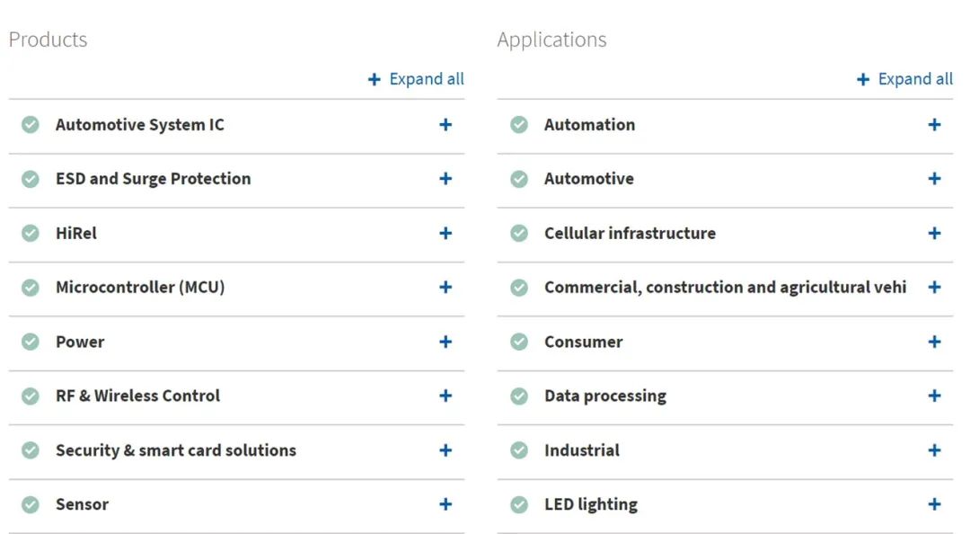Expand the ESD and Surge Protection section

(445, 179)
